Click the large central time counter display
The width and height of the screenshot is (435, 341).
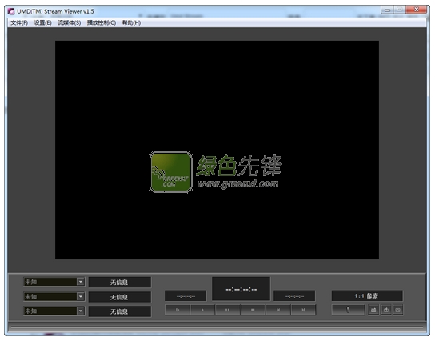241,289
